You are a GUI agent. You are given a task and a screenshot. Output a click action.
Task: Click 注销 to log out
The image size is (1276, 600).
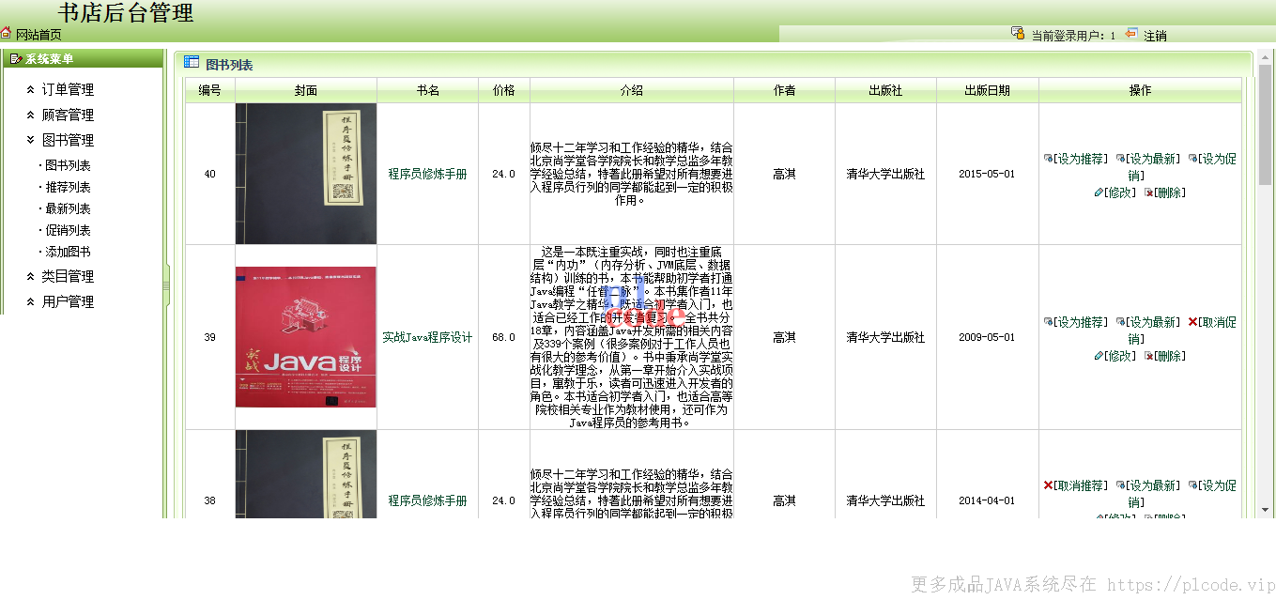pyautogui.click(x=1155, y=36)
